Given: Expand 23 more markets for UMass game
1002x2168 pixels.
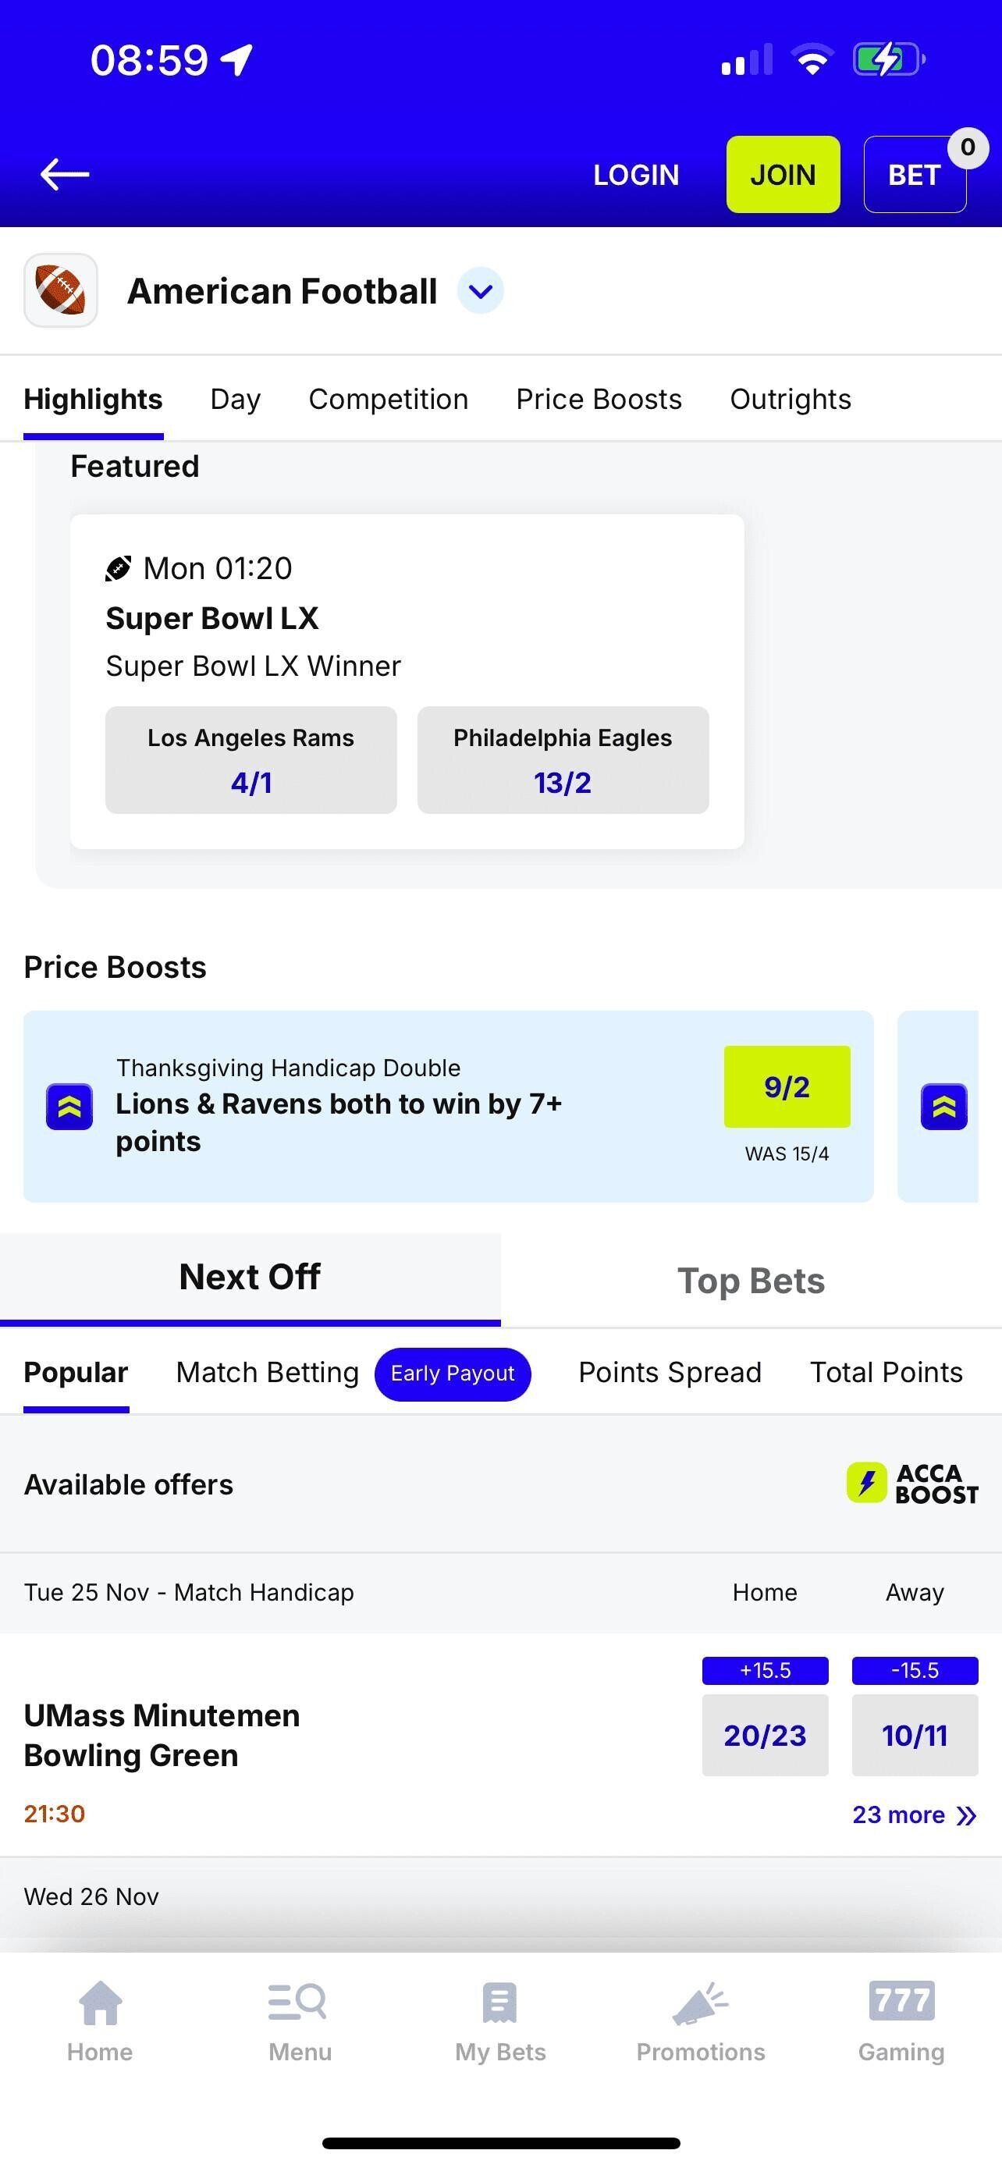Looking at the screenshot, I should click(914, 1814).
